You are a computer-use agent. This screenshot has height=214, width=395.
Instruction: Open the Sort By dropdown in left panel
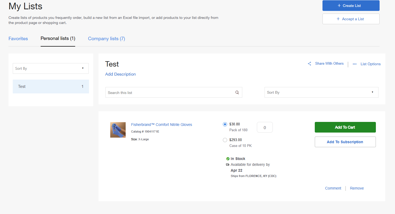pyautogui.click(x=51, y=68)
